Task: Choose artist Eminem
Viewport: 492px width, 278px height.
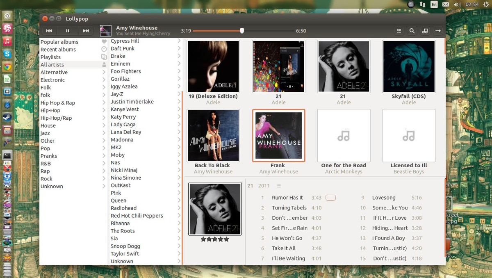Action: coord(145,64)
